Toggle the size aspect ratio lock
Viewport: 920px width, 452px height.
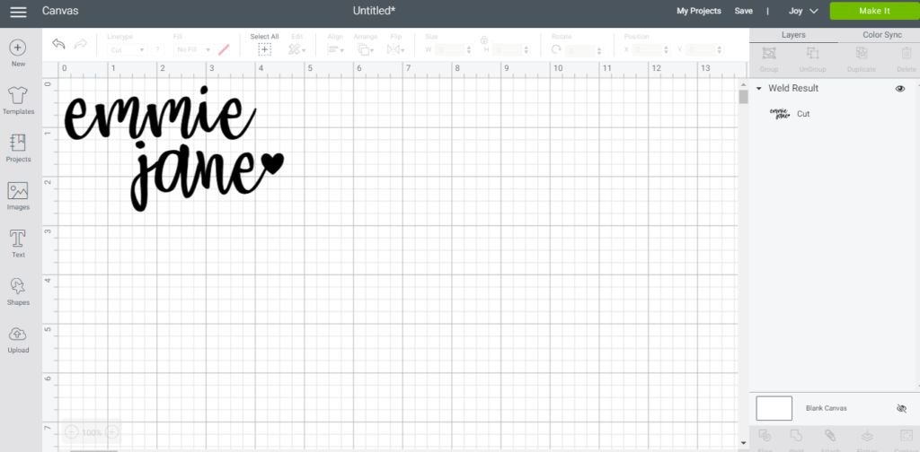pyautogui.click(x=483, y=39)
